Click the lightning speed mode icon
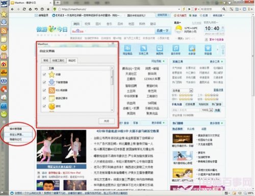 click(x=184, y=9)
